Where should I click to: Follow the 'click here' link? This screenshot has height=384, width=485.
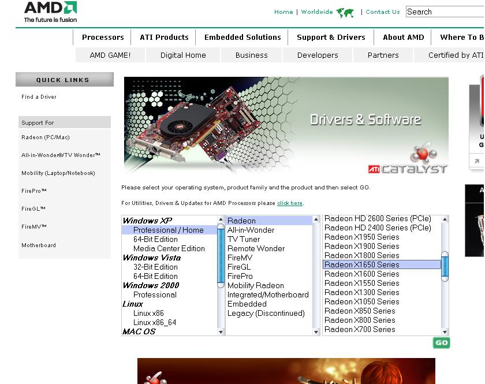[x=290, y=203]
